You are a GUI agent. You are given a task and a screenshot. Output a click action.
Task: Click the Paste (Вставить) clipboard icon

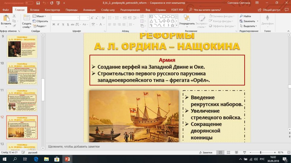6,19
